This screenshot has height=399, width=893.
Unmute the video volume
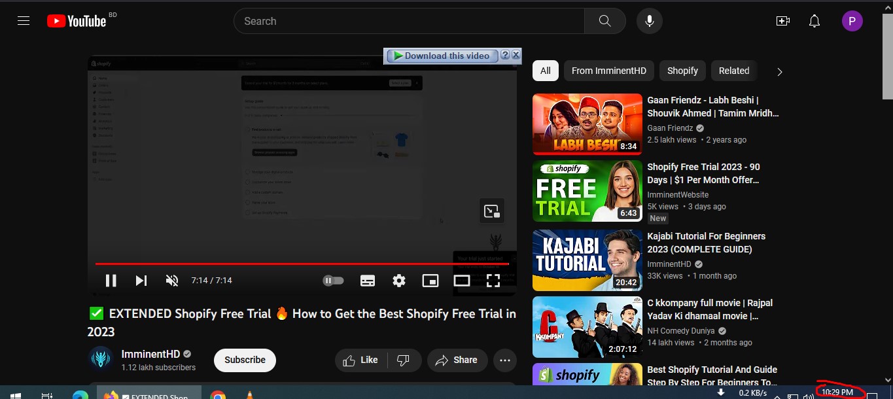tap(172, 281)
